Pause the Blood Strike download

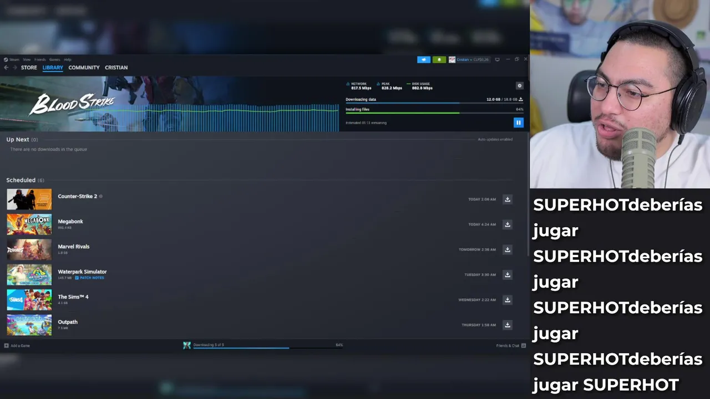click(x=518, y=122)
